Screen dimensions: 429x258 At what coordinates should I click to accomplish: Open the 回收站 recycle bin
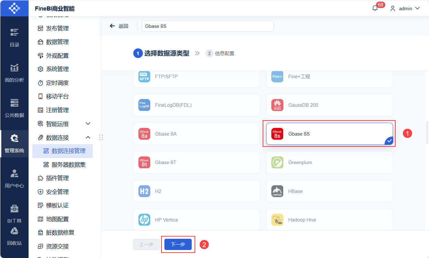click(x=14, y=236)
